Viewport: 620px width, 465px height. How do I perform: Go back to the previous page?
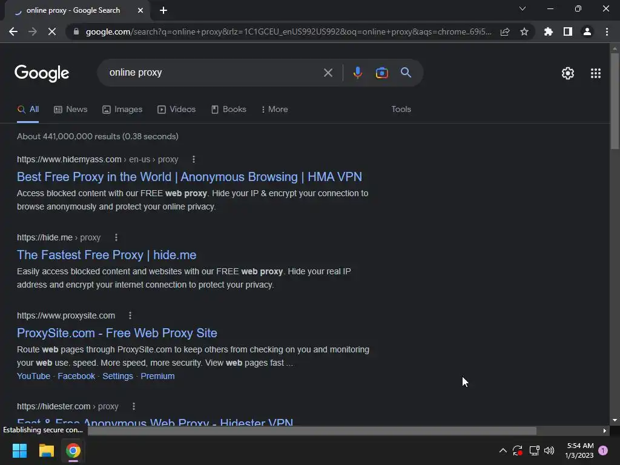pyautogui.click(x=13, y=31)
